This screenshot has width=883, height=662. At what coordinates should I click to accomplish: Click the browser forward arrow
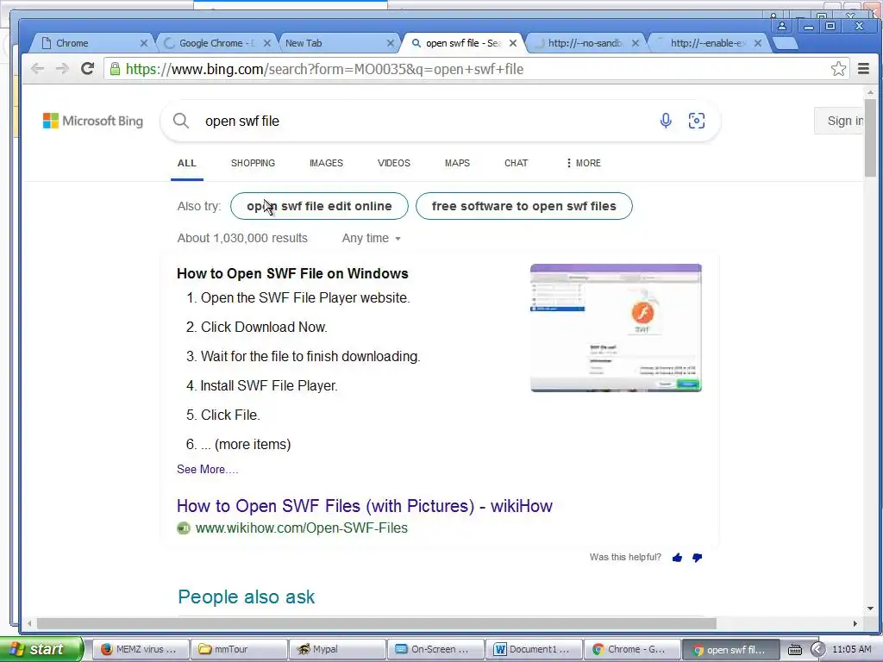point(62,69)
